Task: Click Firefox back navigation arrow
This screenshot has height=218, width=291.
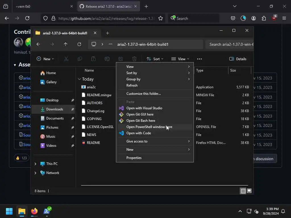Action: (x=7, y=18)
